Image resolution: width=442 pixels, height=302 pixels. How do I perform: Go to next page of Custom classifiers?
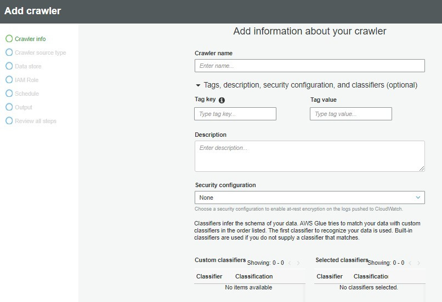coord(299,263)
